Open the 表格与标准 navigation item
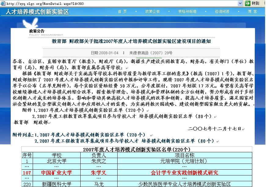Screen dimensions: 266x187 (x=187, y=12)
